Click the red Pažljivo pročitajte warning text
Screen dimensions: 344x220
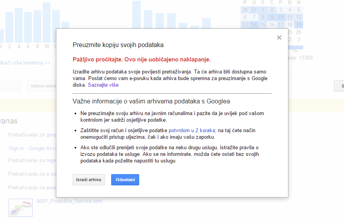141,59
